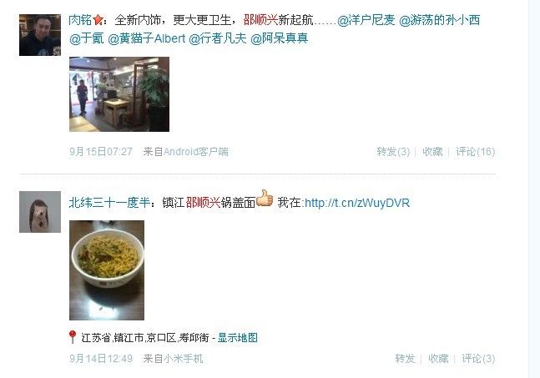Open the hedgehog avatar of 北纬三十一度半
The image size is (540, 378).
pyautogui.click(x=40, y=212)
